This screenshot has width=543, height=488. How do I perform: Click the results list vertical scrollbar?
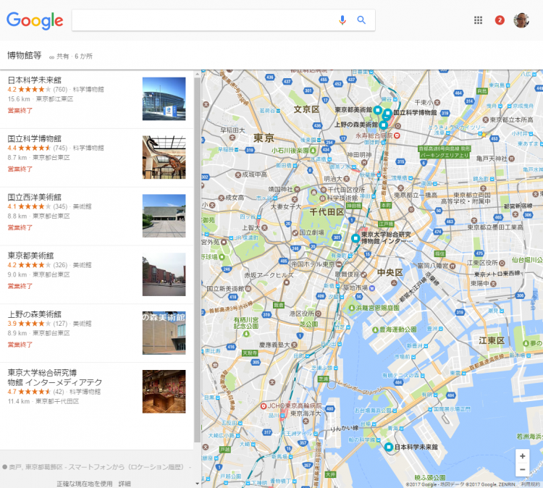tap(198, 260)
